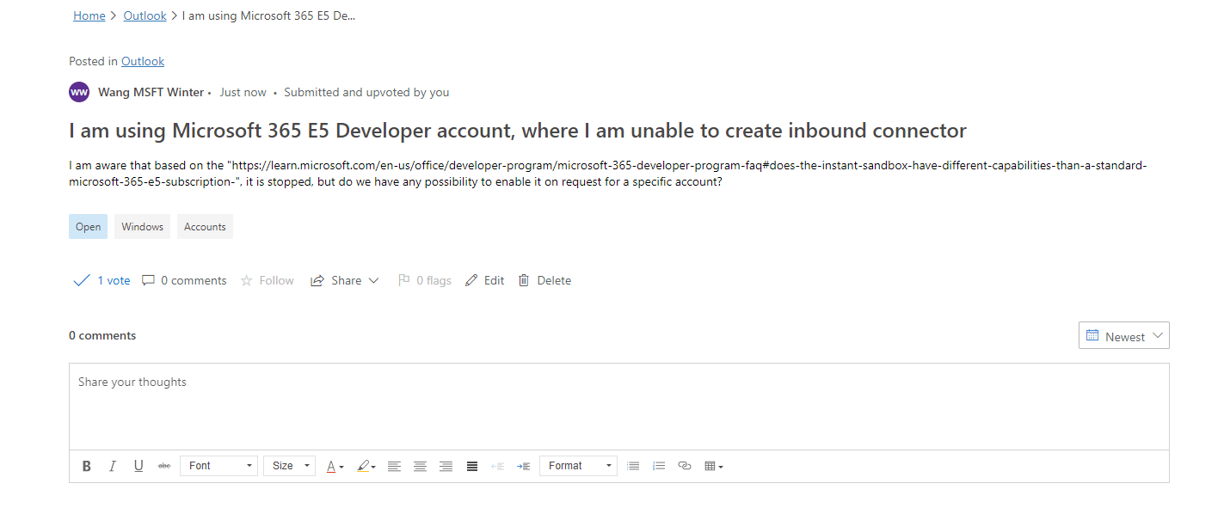Toggle italic formatting in comment editor
The height and width of the screenshot is (508, 1224).
112,466
